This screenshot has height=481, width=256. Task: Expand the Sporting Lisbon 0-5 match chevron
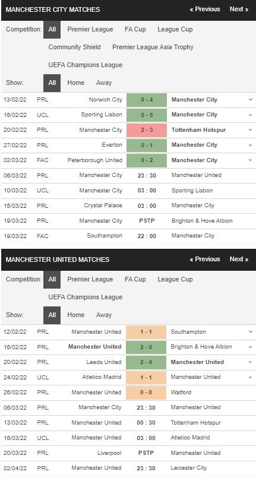(x=251, y=115)
